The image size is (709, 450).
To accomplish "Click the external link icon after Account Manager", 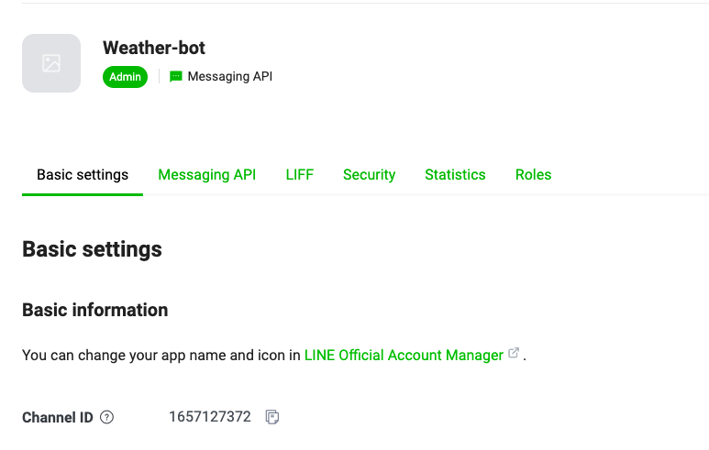I will click(x=514, y=353).
